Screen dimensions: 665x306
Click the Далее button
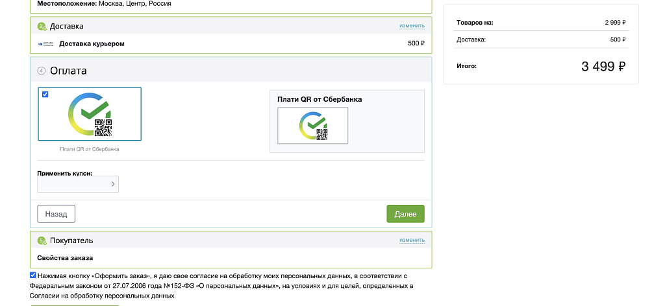[405, 214]
